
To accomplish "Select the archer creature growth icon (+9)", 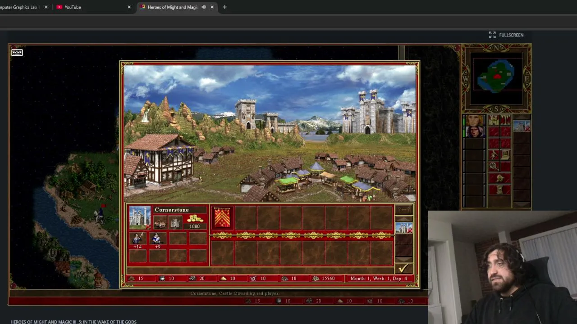I will click(157, 238).
